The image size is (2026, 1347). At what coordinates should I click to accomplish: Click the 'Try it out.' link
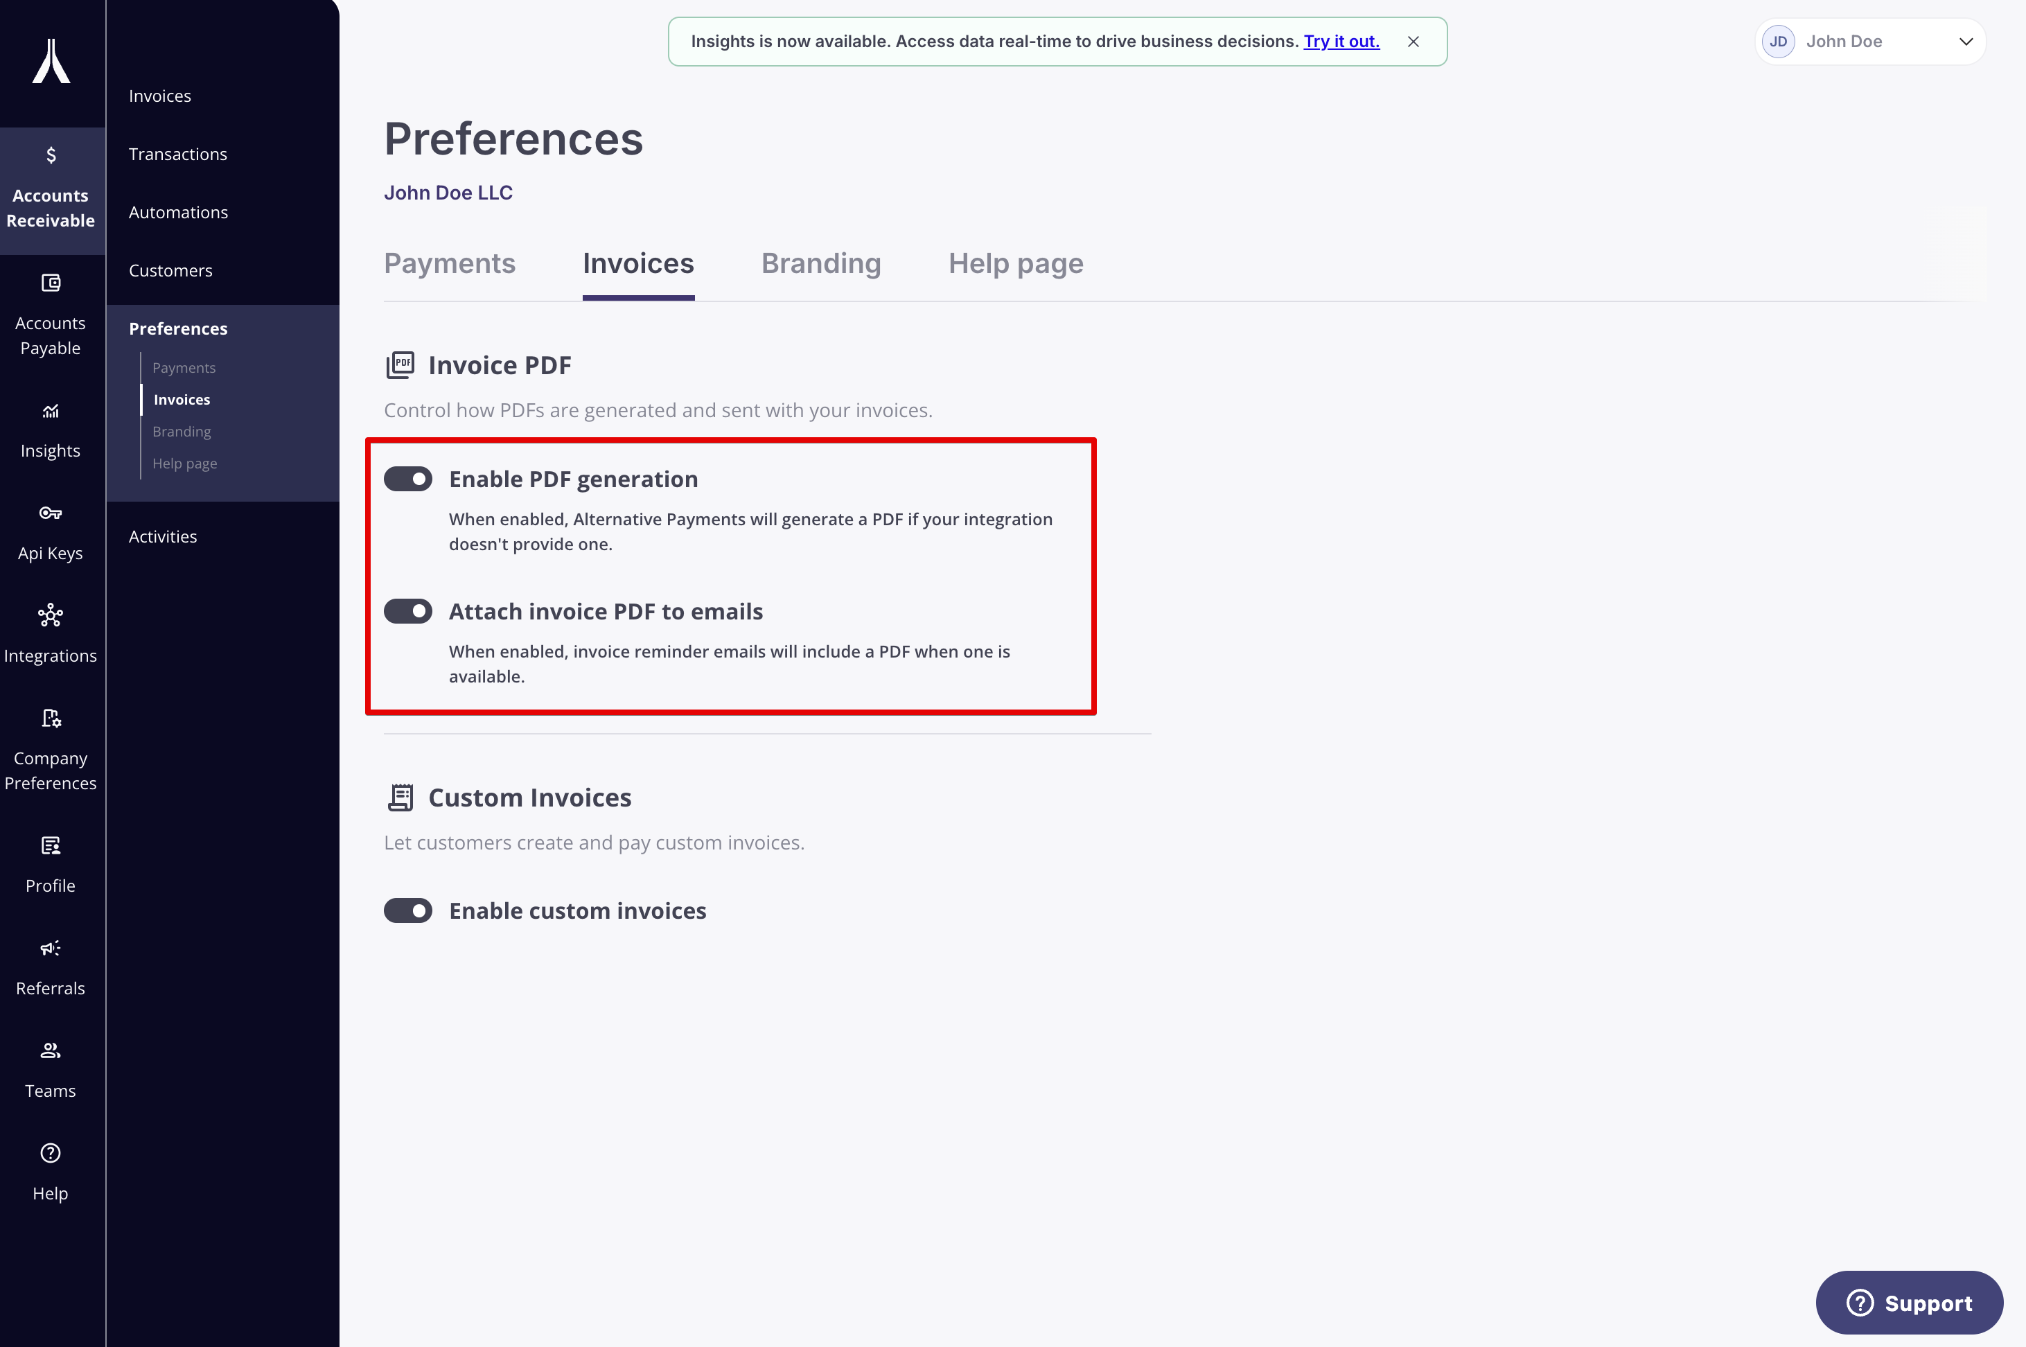[1341, 42]
